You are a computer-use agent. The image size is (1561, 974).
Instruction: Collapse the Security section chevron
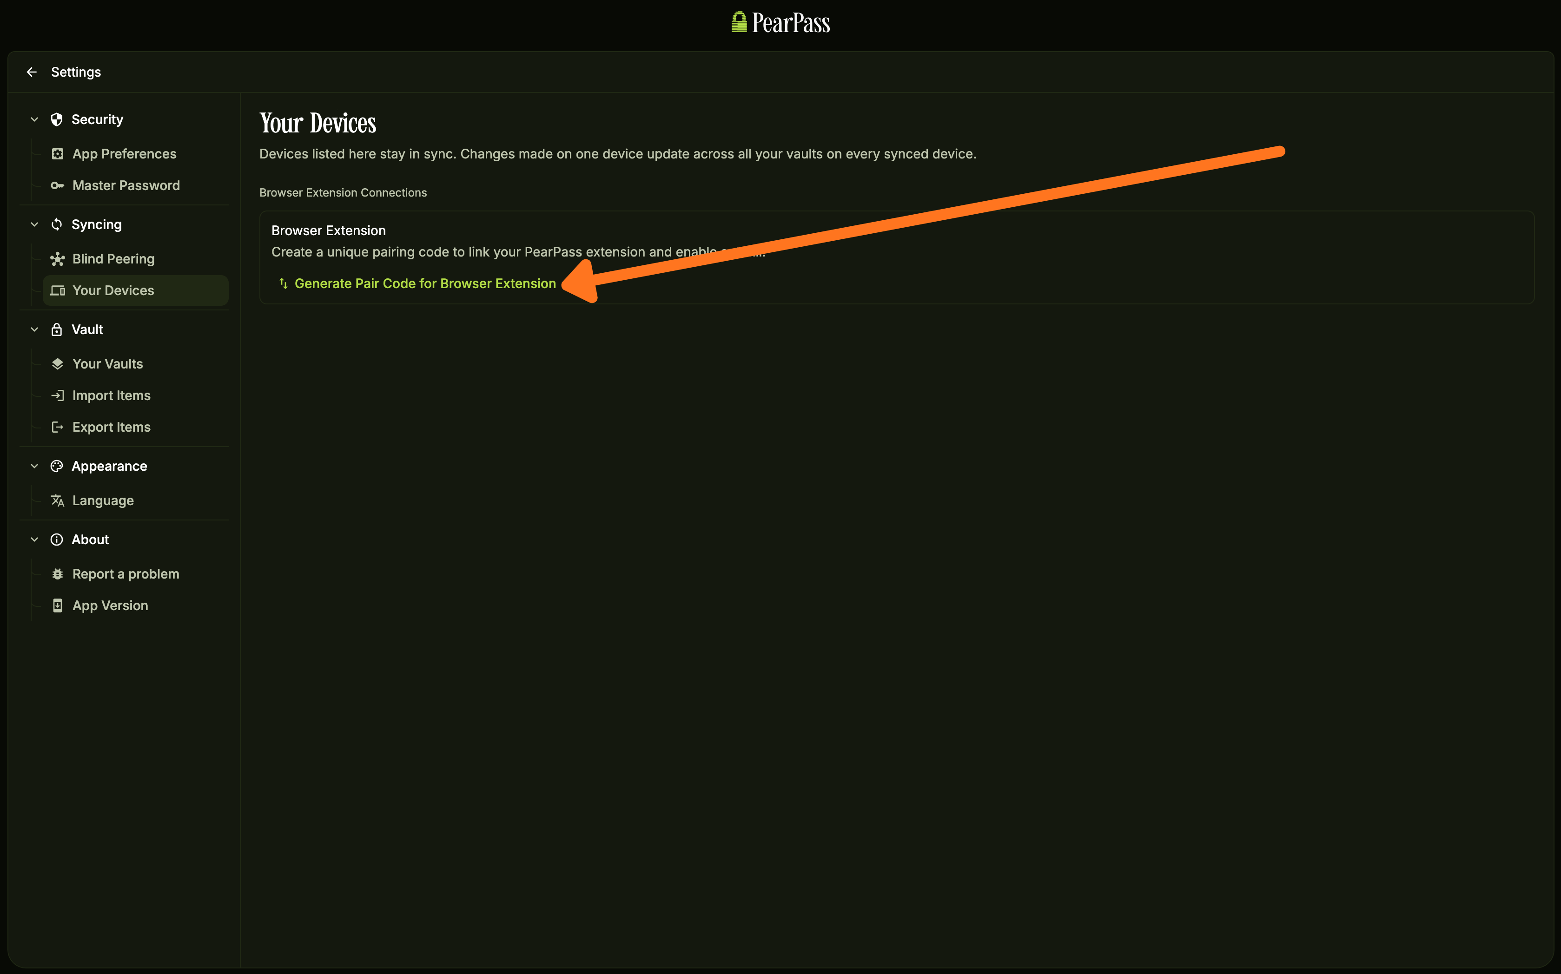tap(35, 120)
